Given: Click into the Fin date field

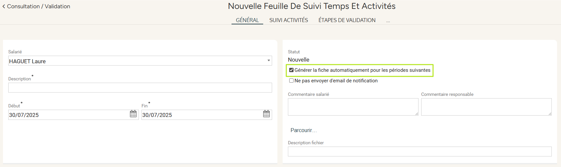Looking at the screenshot, I should pyautogui.click(x=201, y=115).
